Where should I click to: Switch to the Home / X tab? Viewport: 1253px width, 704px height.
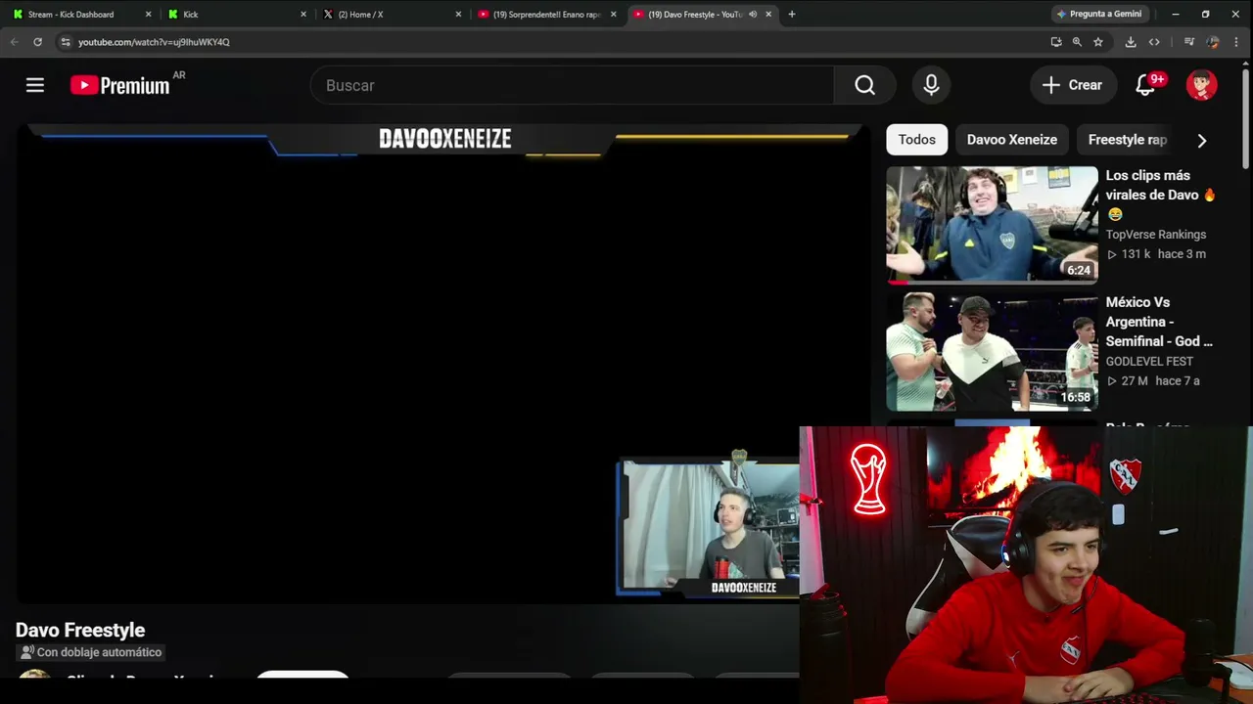(390, 15)
